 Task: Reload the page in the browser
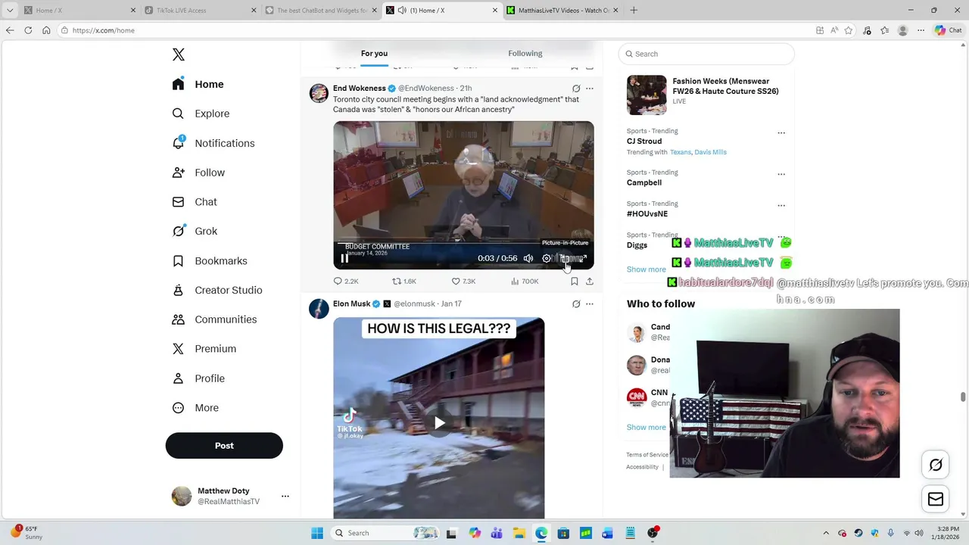(28, 30)
